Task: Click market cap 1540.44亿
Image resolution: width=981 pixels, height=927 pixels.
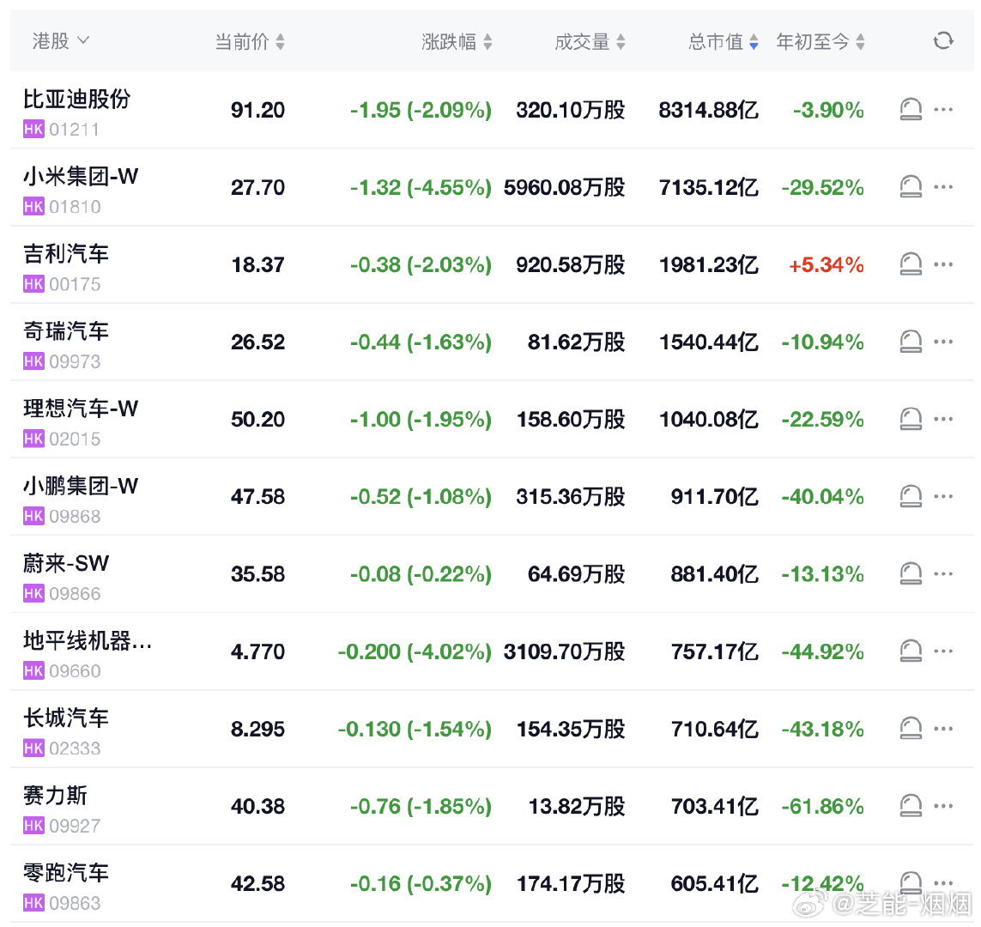Action: click(709, 342)
